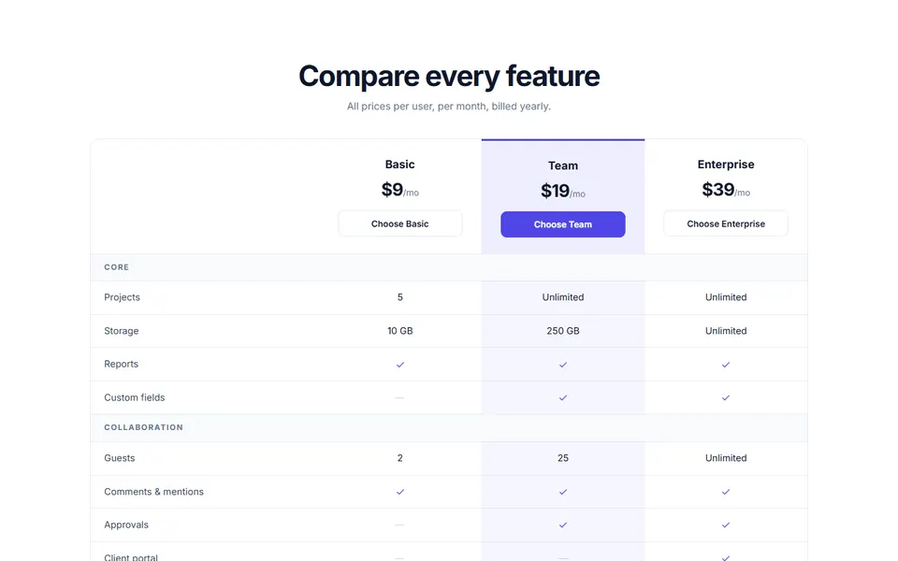Click the Approvals row label
The width and height of the screenshot is (898, 561).
pyautogui.click(x=126, y=525)
